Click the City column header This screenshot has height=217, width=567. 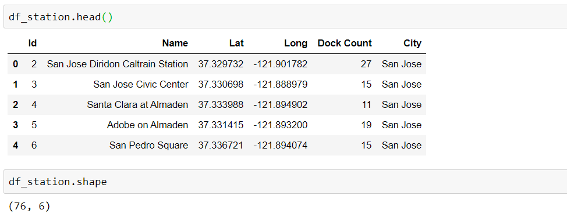(x=413, y=44)
